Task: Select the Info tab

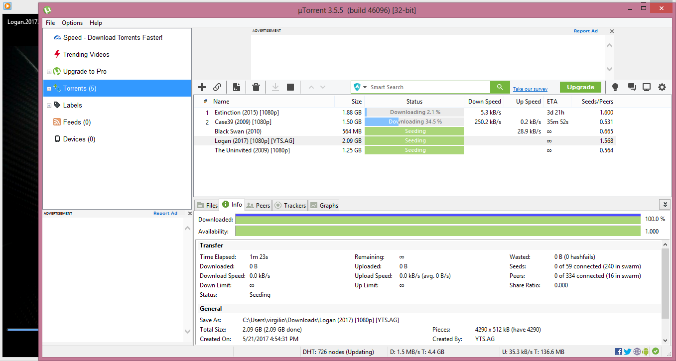Action: pos(232,205)
